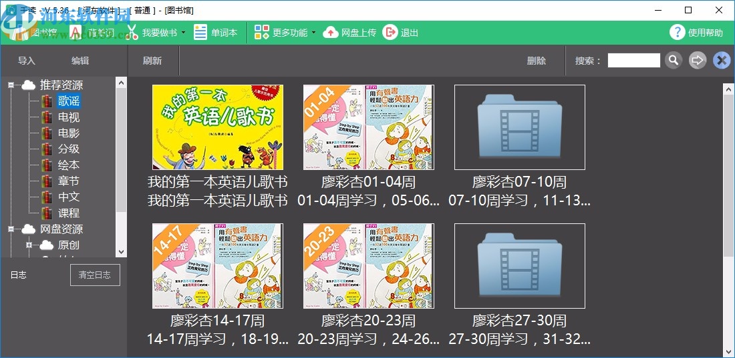The width and height of the screenshot is (735, 358).
Task: Click 网盘上传 menu label
Action: coord(359,33)
